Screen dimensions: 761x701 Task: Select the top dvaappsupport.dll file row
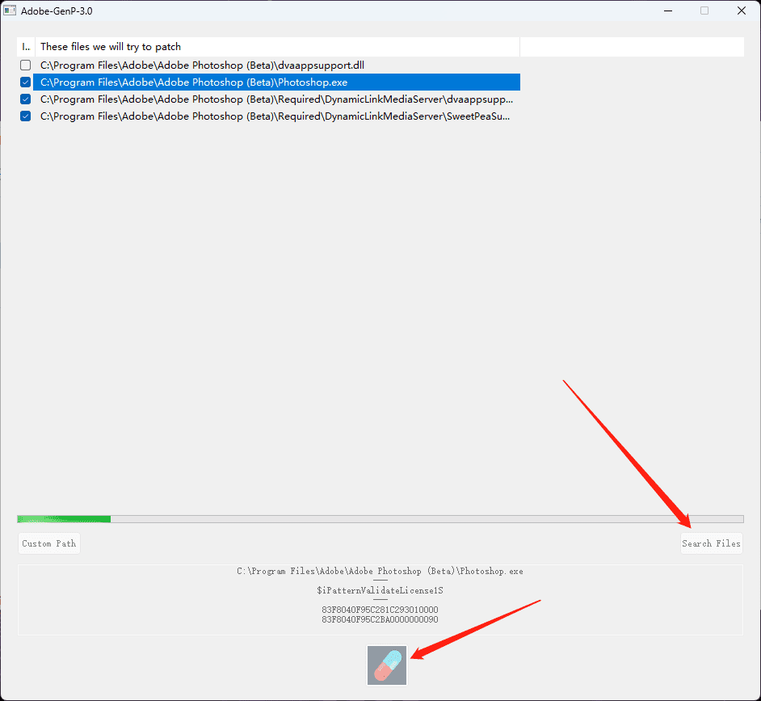208,65
